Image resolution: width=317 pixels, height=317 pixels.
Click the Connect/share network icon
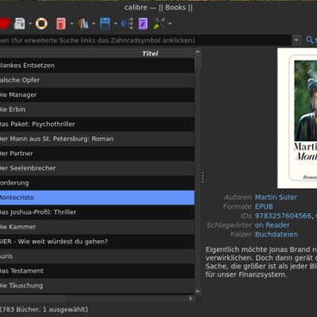(127, 24)
